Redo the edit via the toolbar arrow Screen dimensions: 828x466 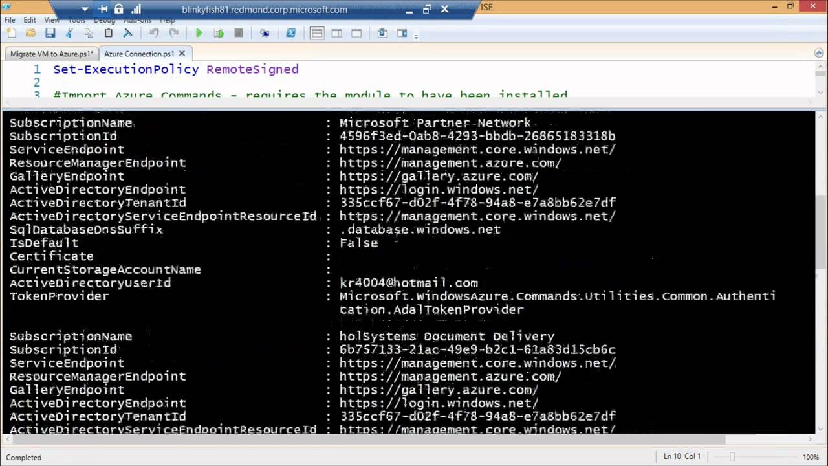(173, 33)
